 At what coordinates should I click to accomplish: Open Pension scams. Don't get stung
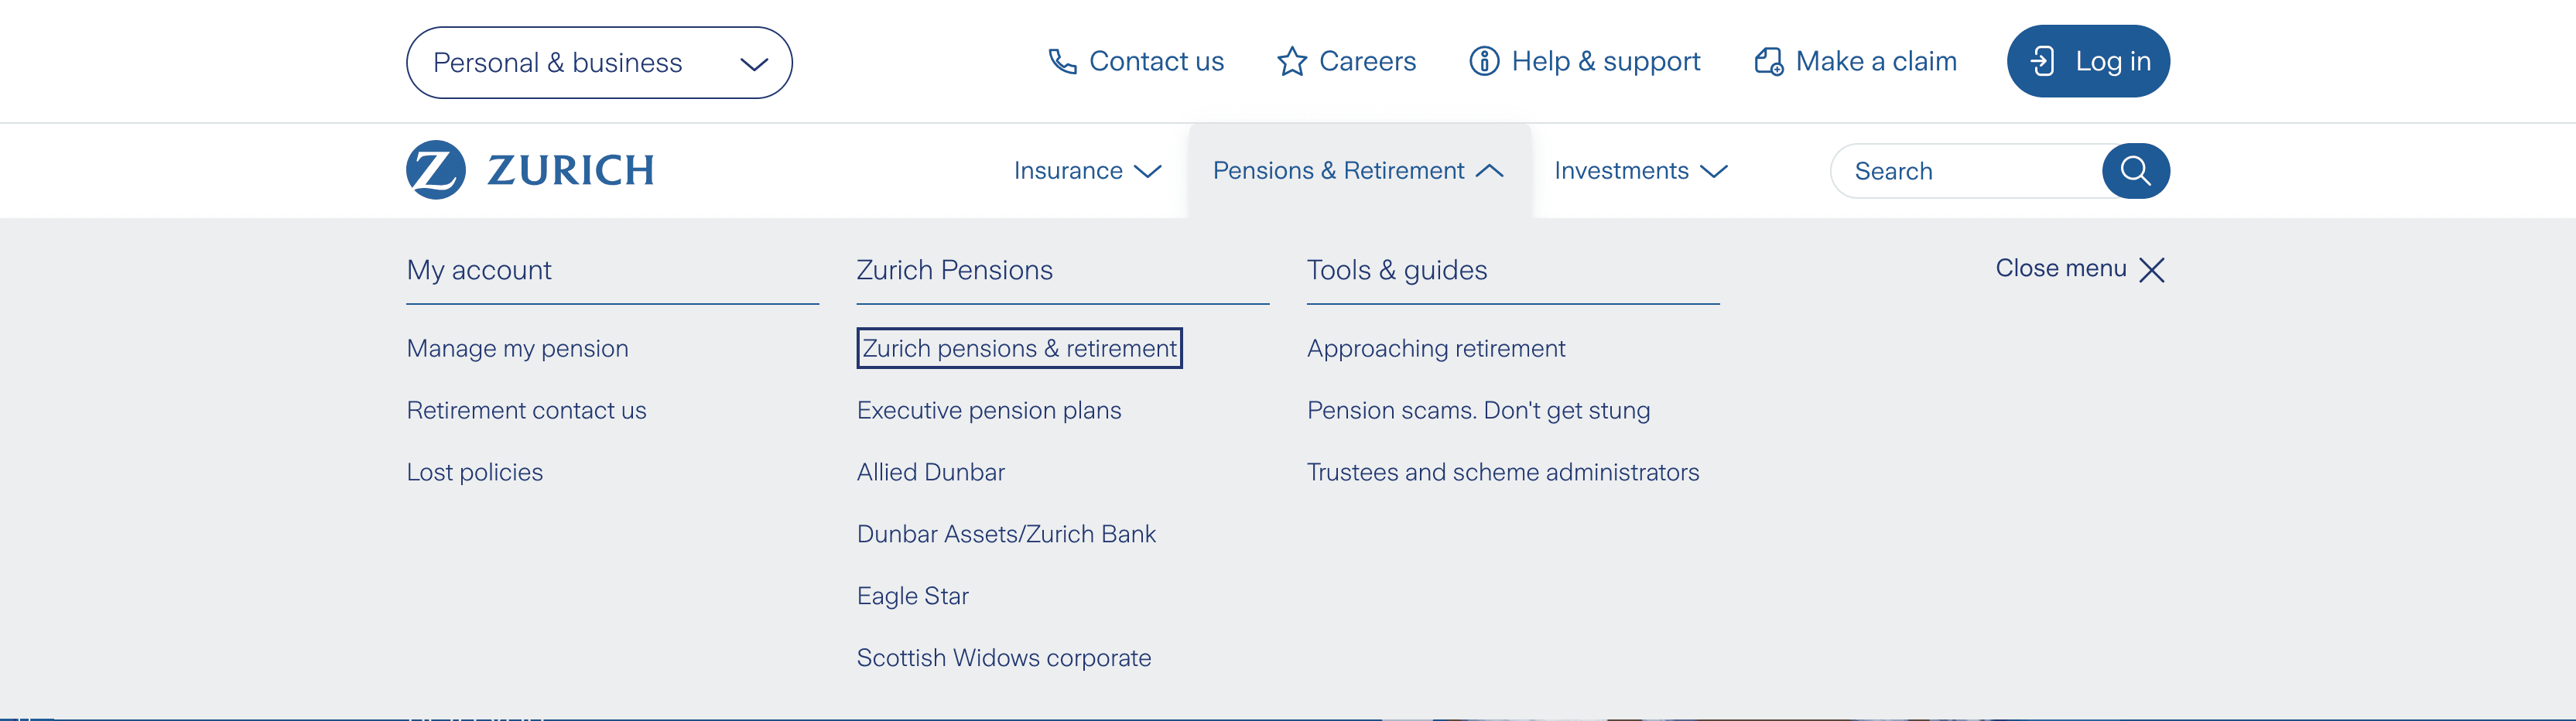(x=1478, y=410)
